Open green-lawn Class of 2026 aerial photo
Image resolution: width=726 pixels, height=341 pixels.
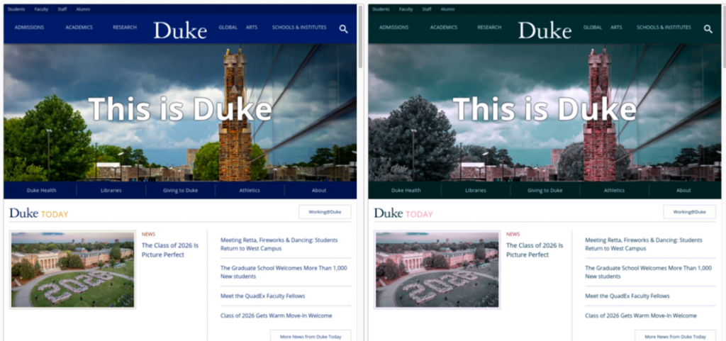click(72, 269)
